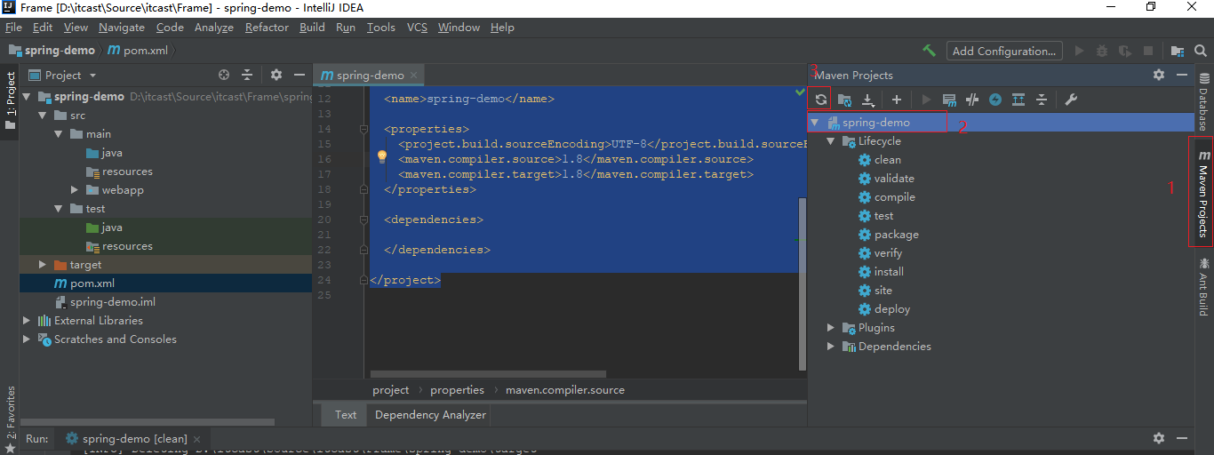This screenshot has height=455, width=1214.
Task: Click the Execute Maven Goal icon
Action: (x=949, y=100)
